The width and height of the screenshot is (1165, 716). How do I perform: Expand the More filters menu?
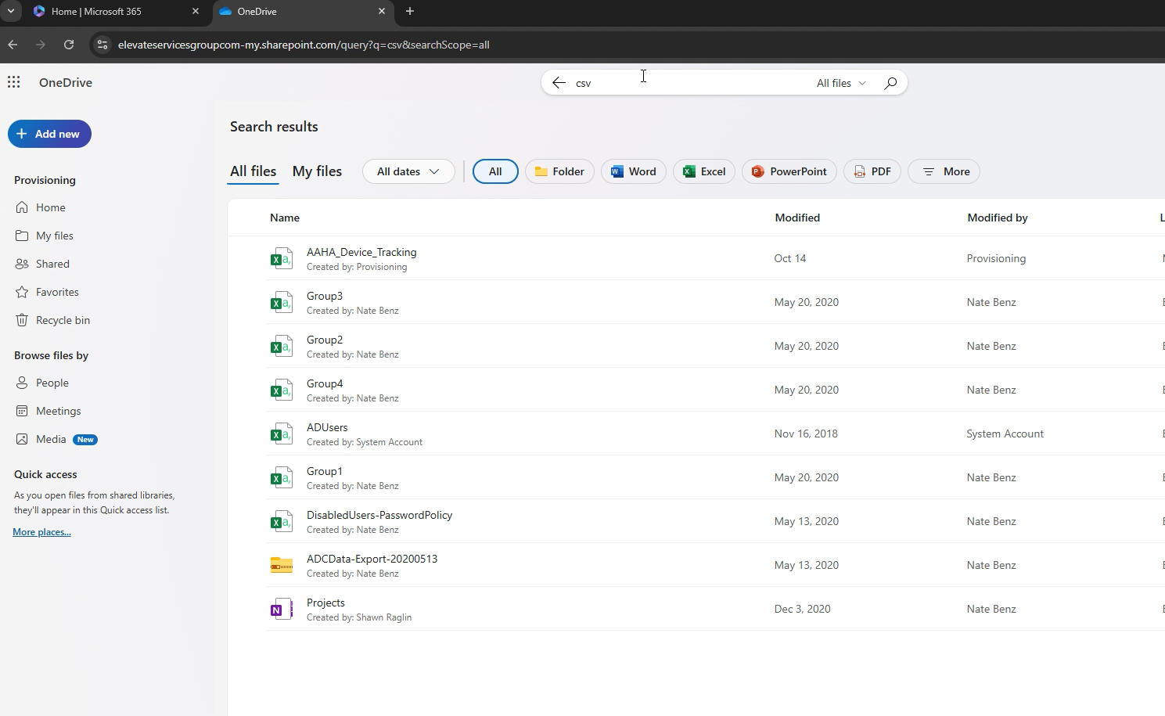pyautogui.click(x=944, y=171)
